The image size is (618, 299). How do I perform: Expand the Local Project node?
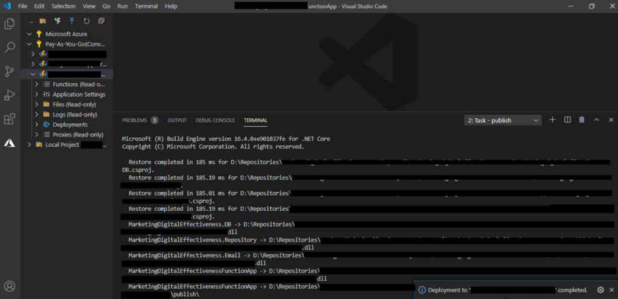(x=29, y=144)
